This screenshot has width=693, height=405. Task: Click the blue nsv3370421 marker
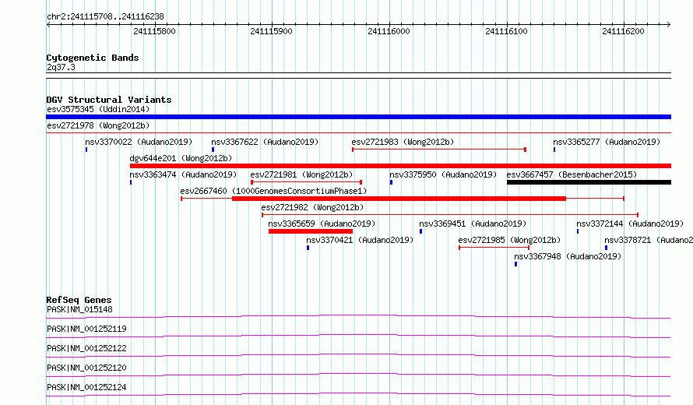point(308,248)
